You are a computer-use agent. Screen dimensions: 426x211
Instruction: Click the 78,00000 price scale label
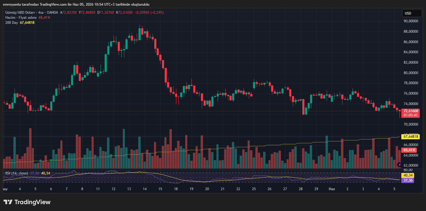(x=410, y=83)
